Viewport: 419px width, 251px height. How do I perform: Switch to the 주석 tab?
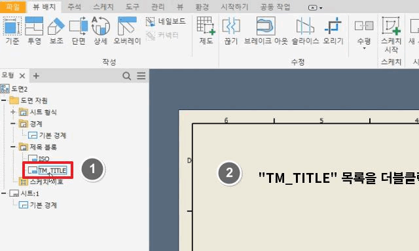[74, 7]
